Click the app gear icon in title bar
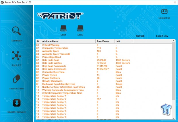178x122 pixels. (2, 2)
